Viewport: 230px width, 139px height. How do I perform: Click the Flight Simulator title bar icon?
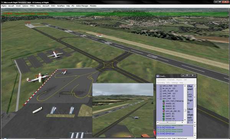tap(2, 3)
